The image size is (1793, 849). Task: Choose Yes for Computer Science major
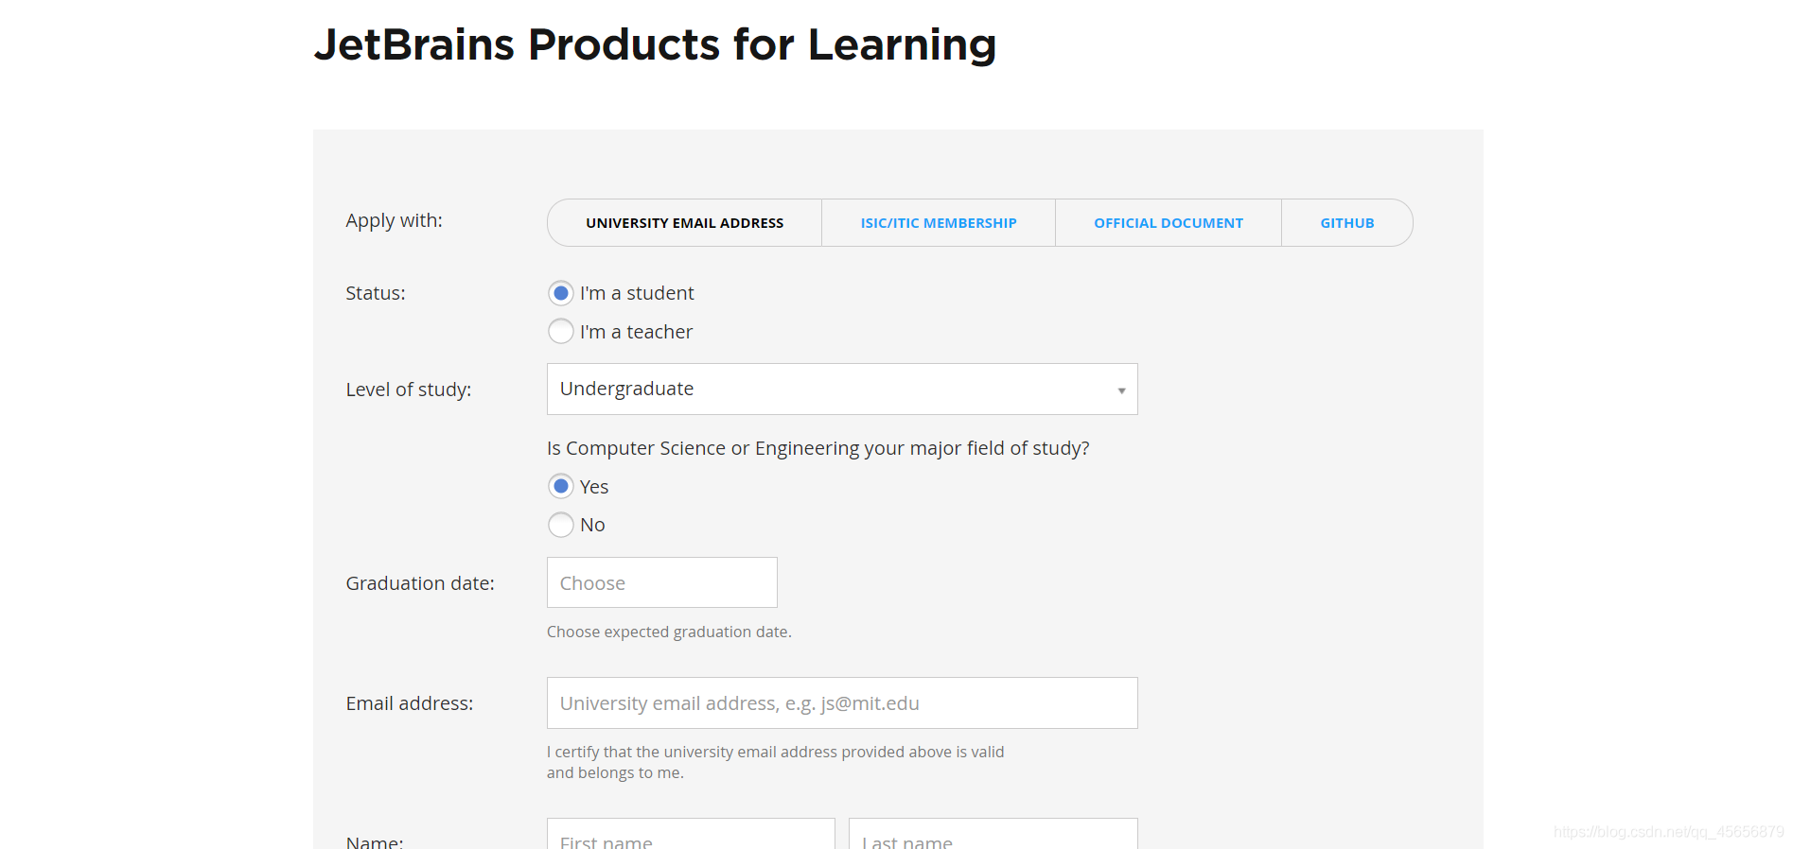coord(561,486)
